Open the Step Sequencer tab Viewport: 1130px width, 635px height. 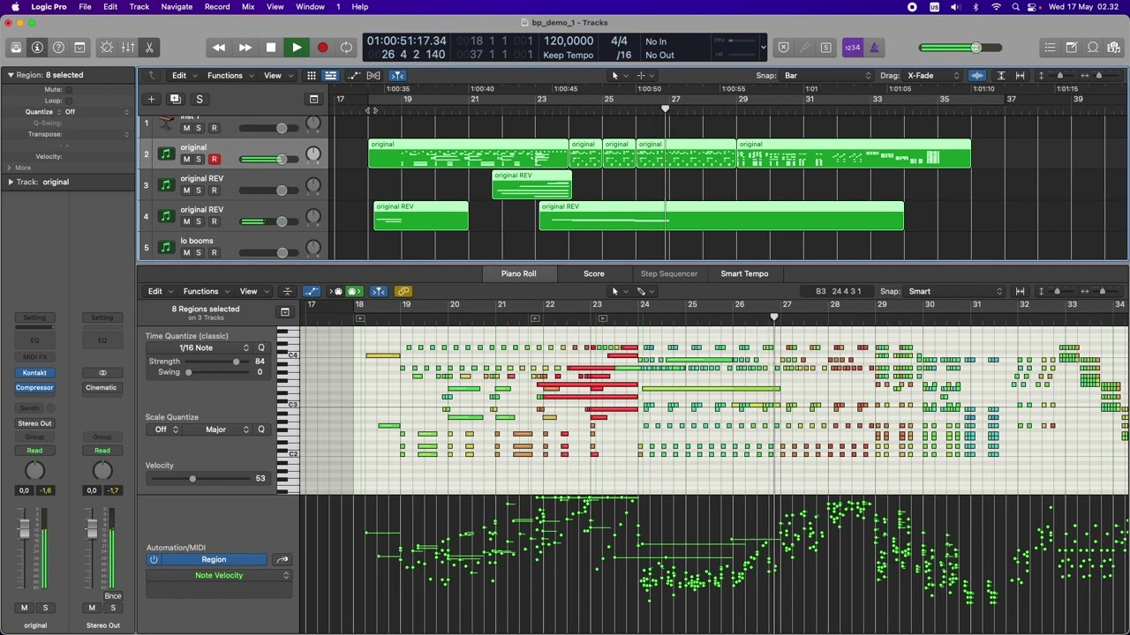point(669,273)
